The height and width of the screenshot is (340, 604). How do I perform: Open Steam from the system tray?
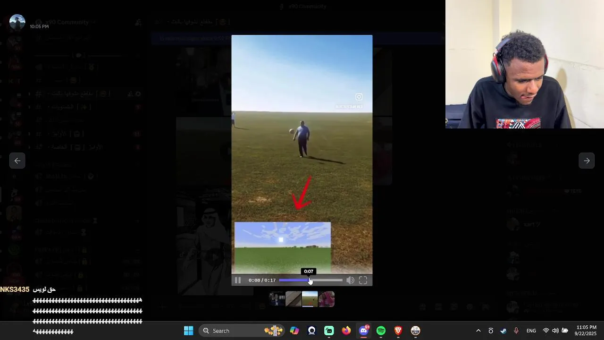[x=503, y=331]
